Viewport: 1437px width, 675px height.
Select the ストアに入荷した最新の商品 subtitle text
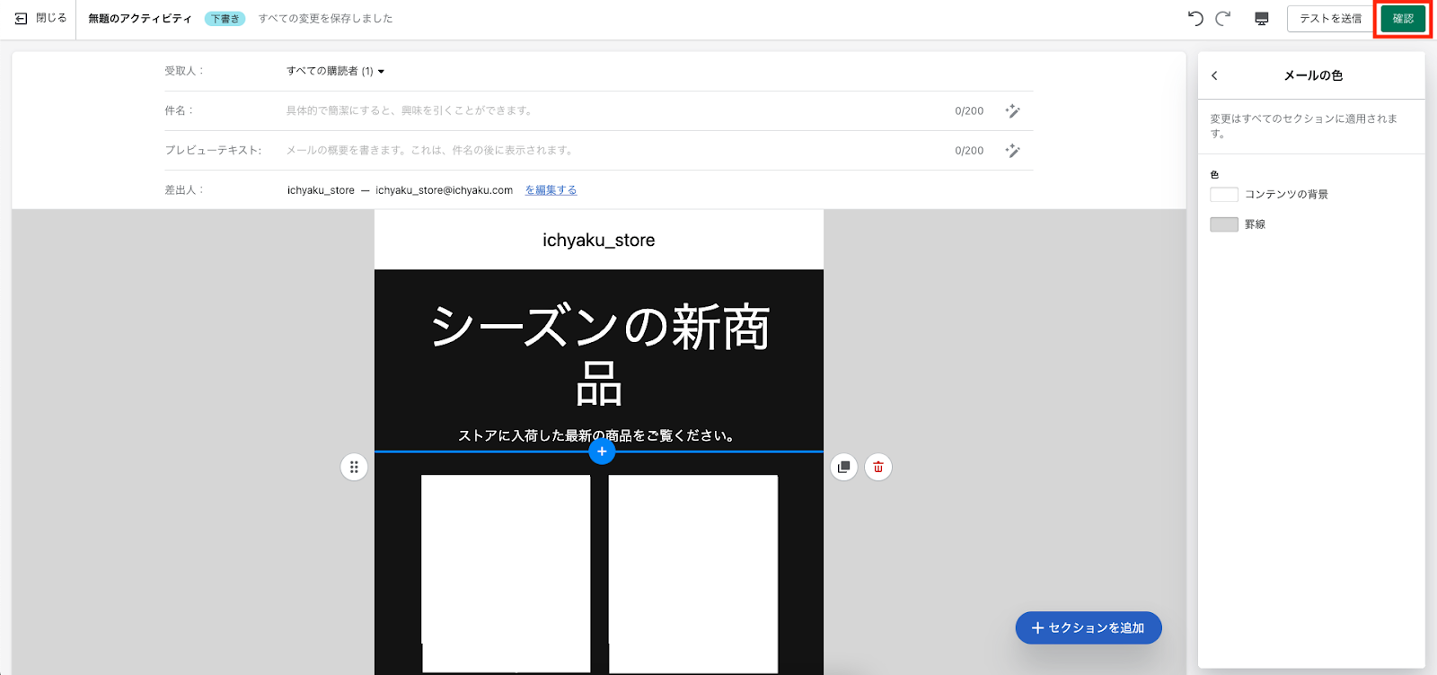(599, 435)
